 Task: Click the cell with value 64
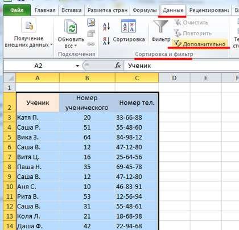[87, 137]
